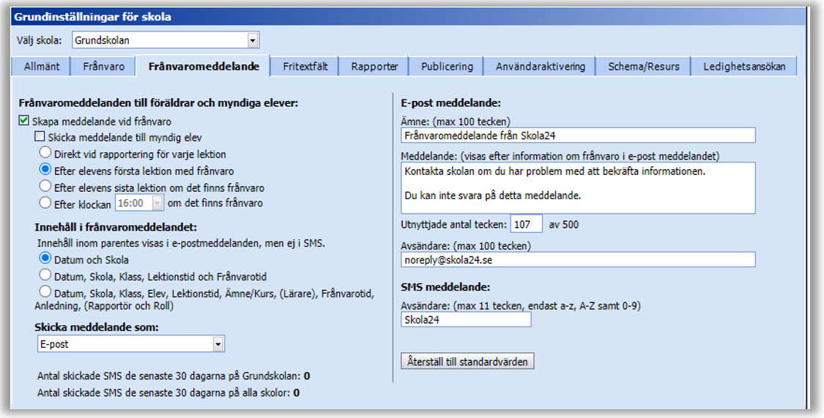Select the Rapporter tab
The width and height of the screenshot is (824, 418).
[374, 67]
